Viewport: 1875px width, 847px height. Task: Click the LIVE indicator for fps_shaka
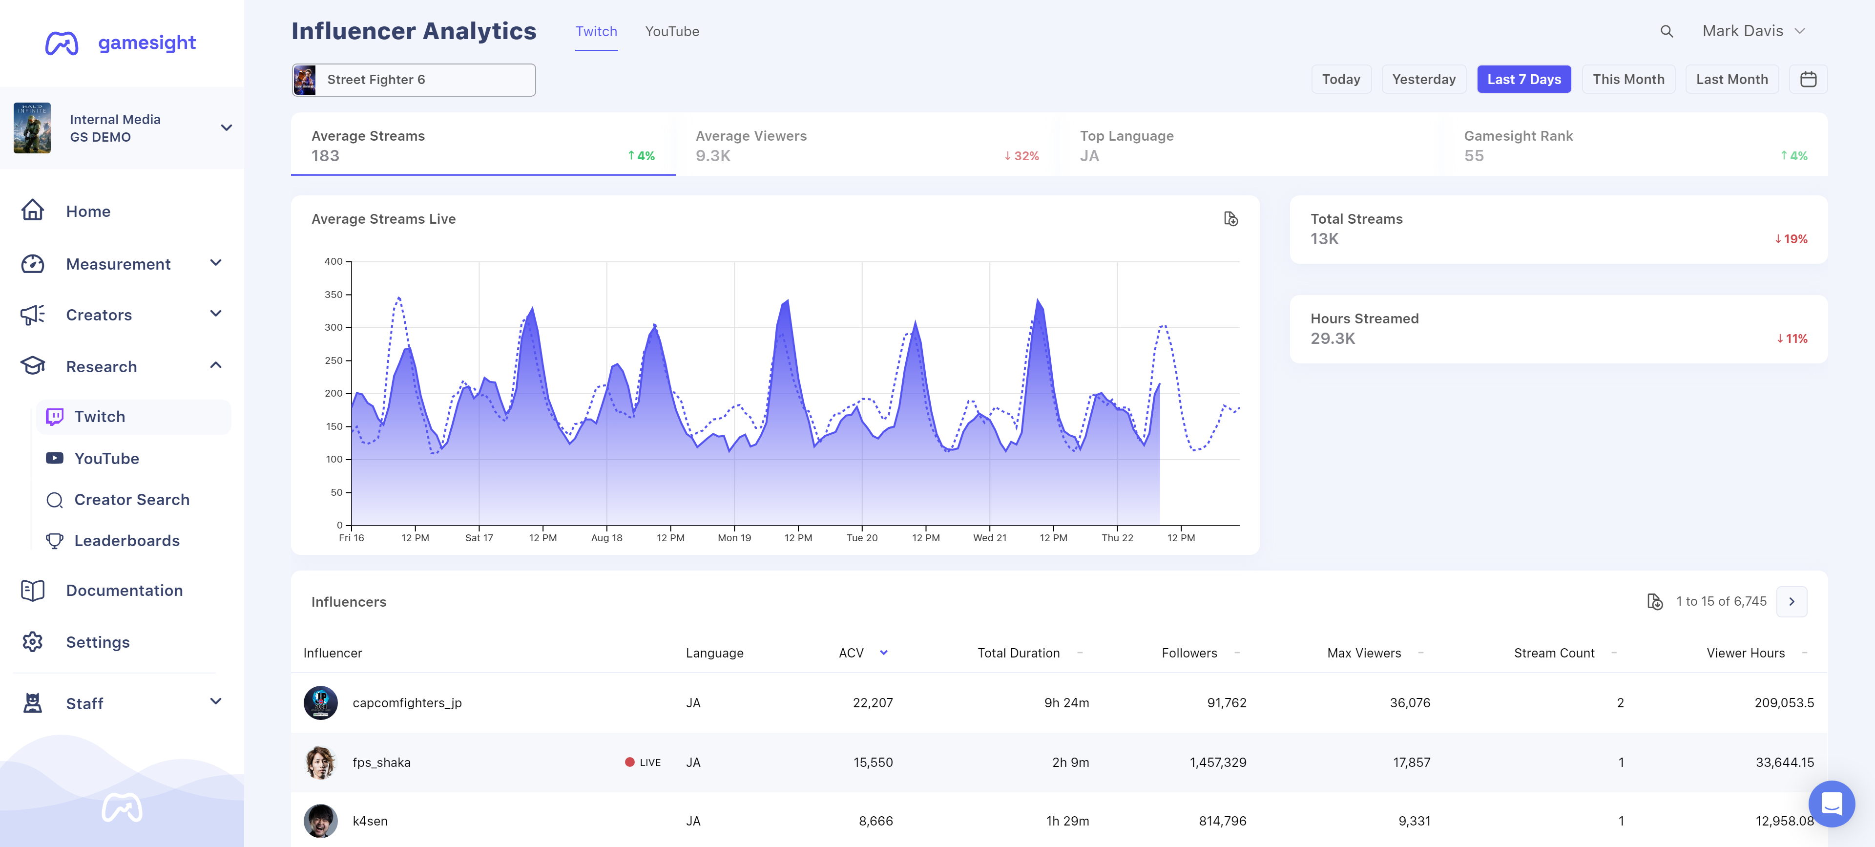click(x=643, y=762)
